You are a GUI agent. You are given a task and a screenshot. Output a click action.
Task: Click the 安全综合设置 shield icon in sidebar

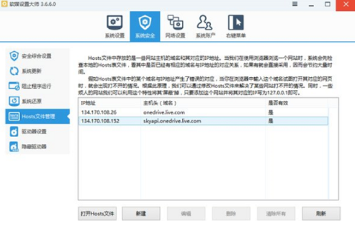pyautogui.click(x=14, y=56)
